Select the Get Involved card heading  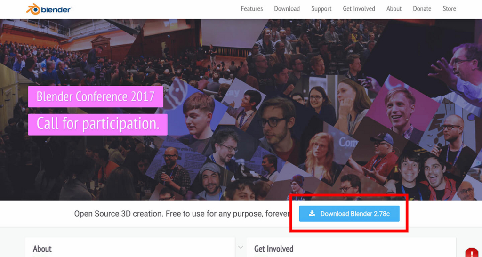tap(273, 249)
